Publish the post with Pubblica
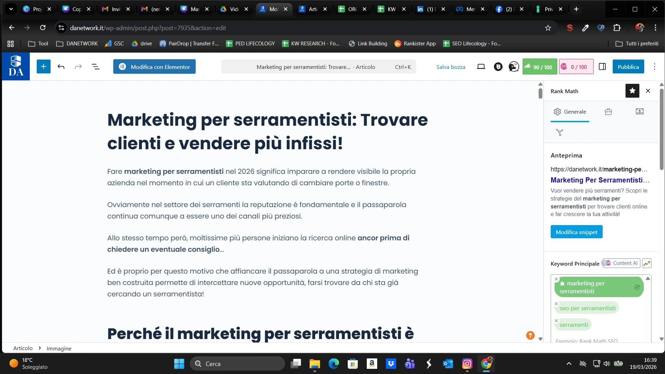This screenshot has width=665, height=374. [628, 66]
